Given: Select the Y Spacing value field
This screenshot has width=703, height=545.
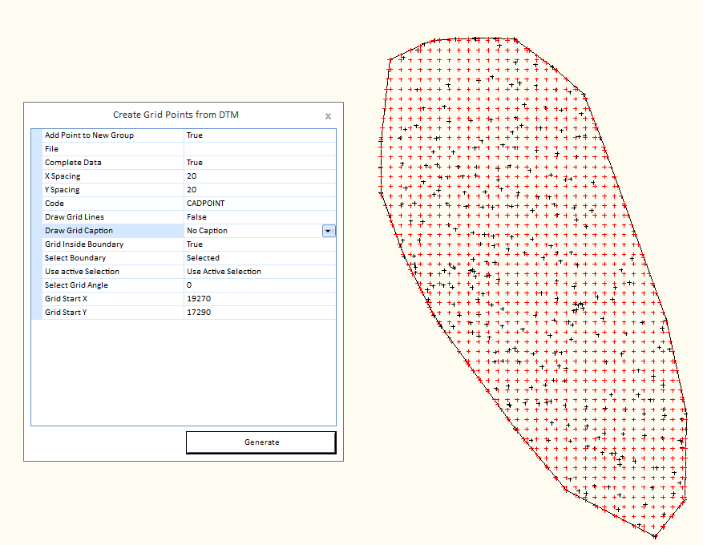Looking at the screenshot, I should [x=259, y=190].
